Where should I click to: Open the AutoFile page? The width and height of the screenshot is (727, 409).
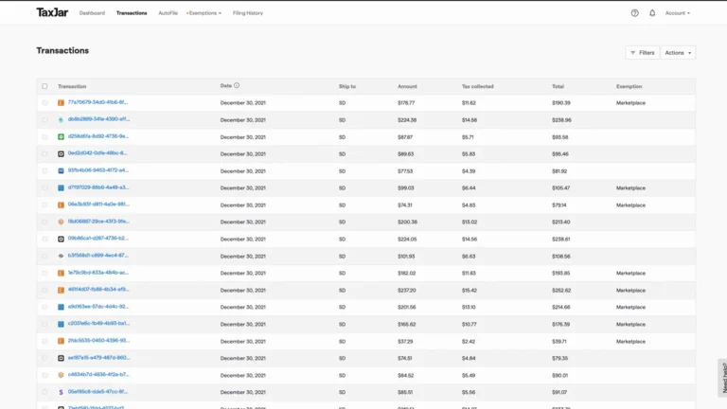pos(168,13)
